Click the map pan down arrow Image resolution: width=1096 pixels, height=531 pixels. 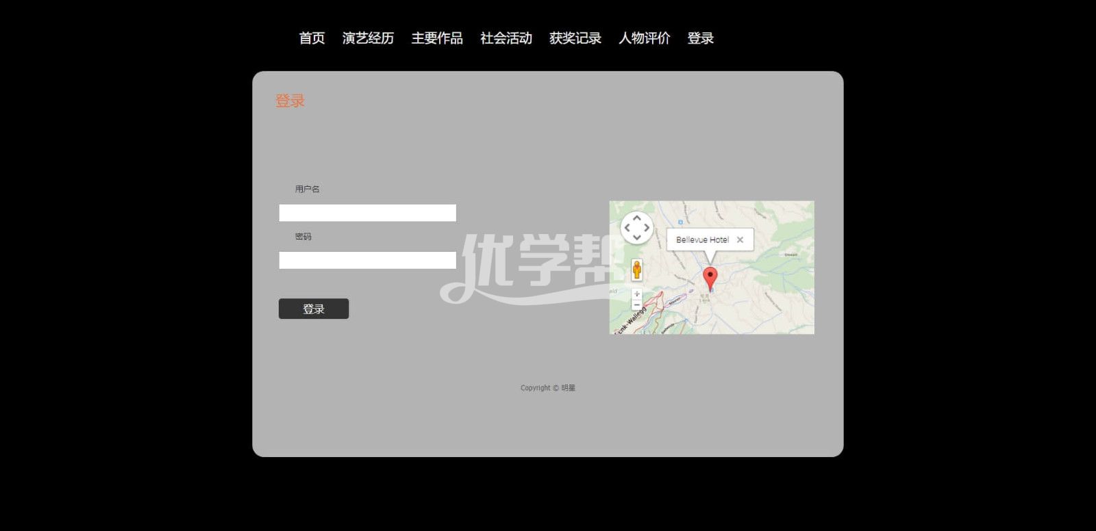636,237
